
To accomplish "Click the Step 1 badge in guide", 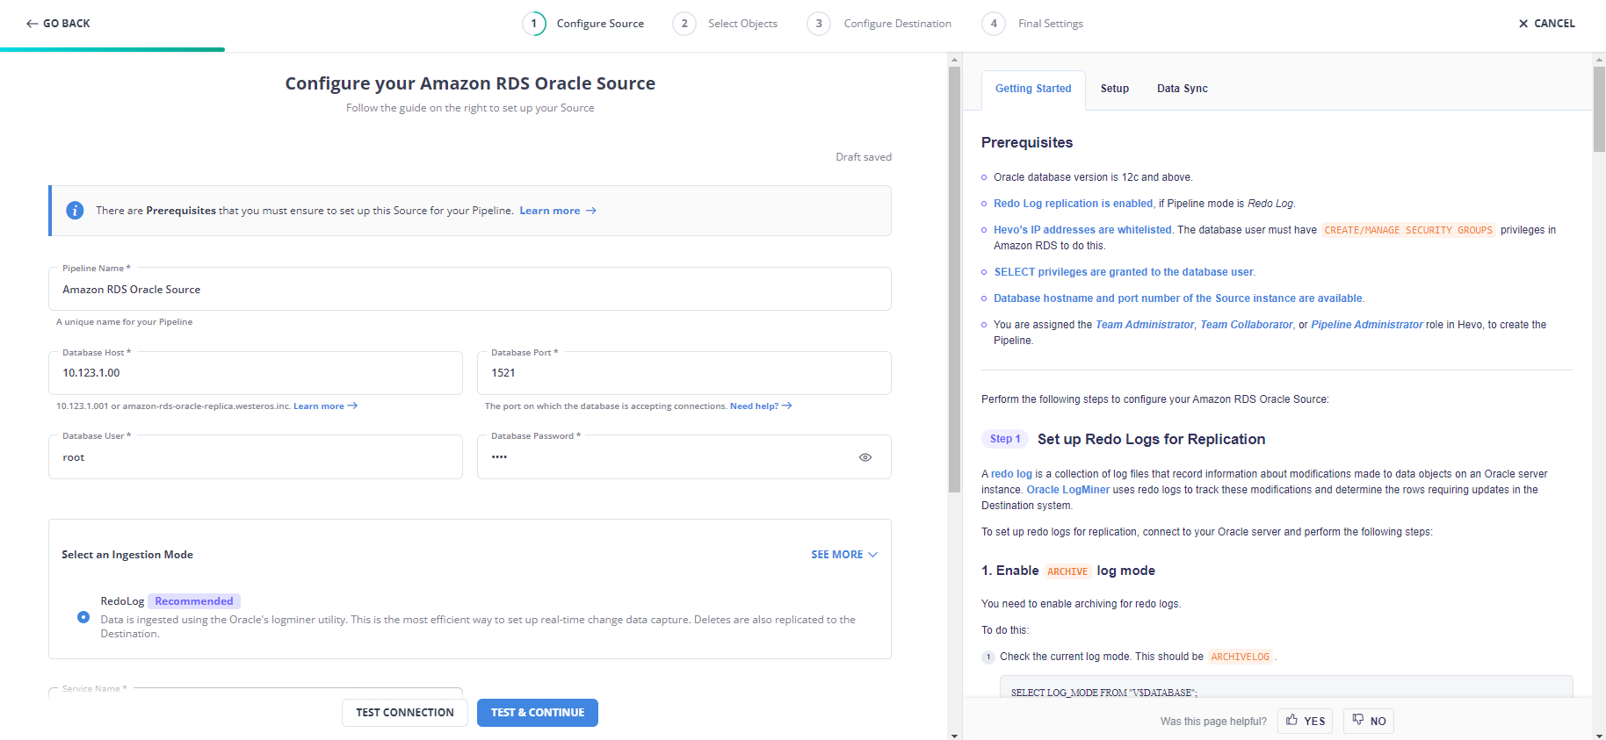I will (1005, 439).
